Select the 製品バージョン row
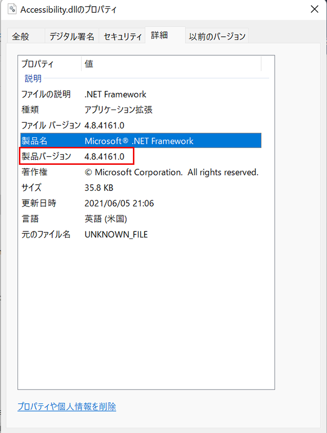This screenshot has width=327, height=433. click(x=141, y=156)
